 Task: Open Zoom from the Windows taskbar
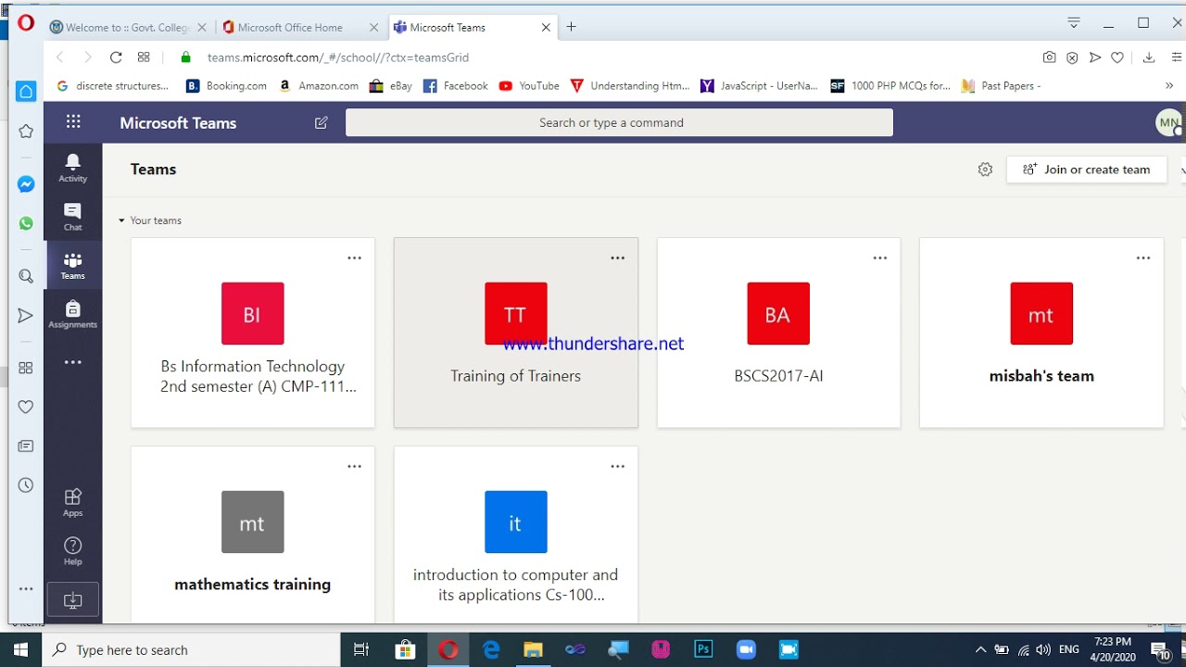tap(746, 649)
